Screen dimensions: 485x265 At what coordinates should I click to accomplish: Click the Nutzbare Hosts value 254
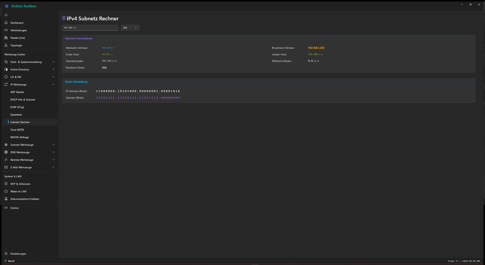(x=104, y=68)
